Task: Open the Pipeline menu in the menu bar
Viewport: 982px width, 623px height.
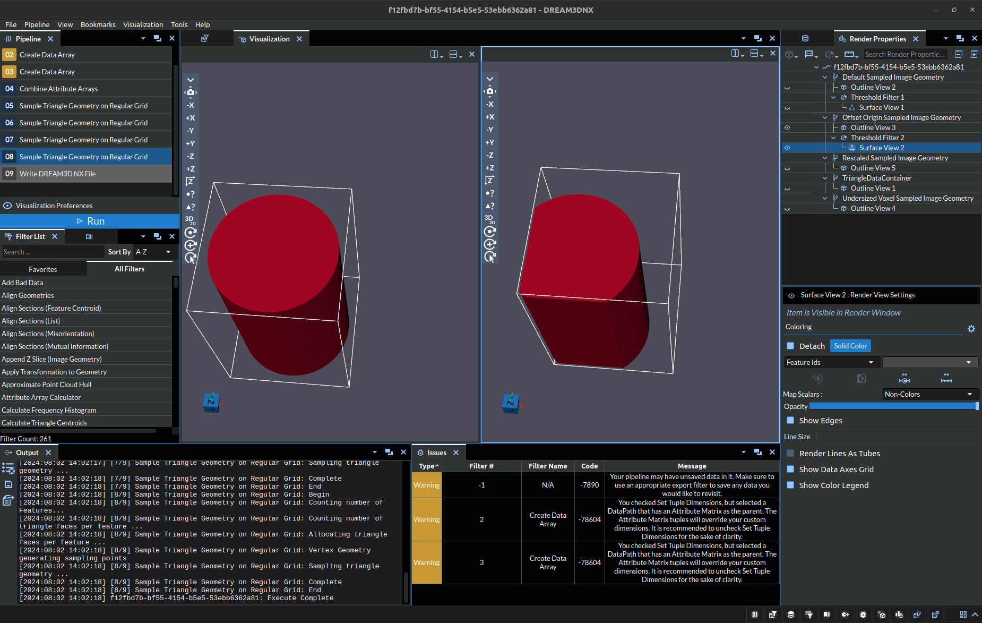Action: click(37, 24)
